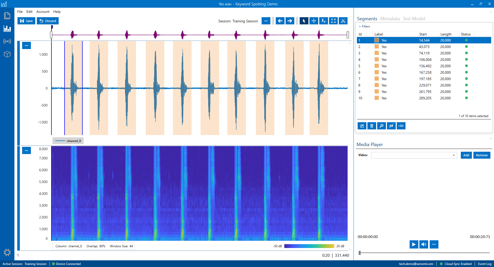Select the Segments tab

pos(367,19)
